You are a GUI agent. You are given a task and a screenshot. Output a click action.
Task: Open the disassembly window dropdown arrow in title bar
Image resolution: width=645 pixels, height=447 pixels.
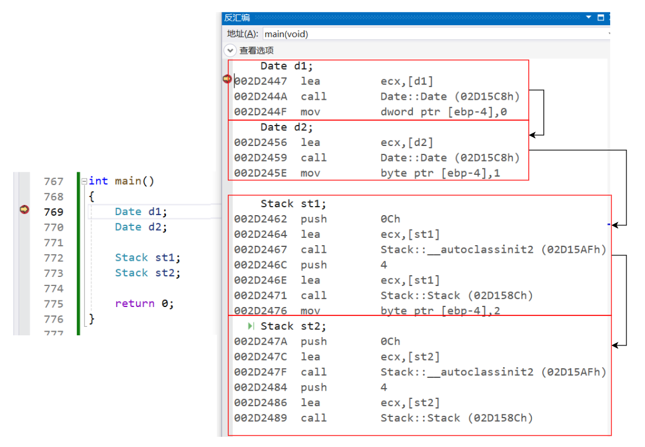tap(588, 17)
